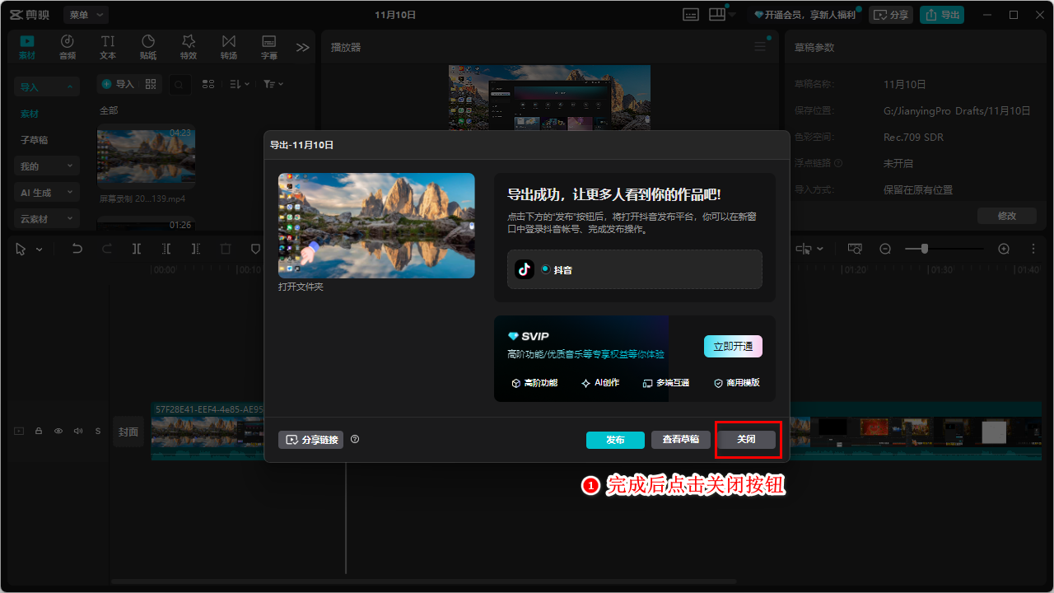
Task: Open the 特效 (Effects) panel icon
Action: click(x=189, y=47)
